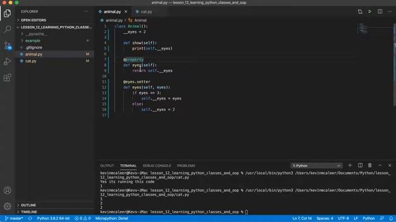Open the Manage gear icon
Screen dimensions: 396x222
pyautogui.click(x=7, y=207)
